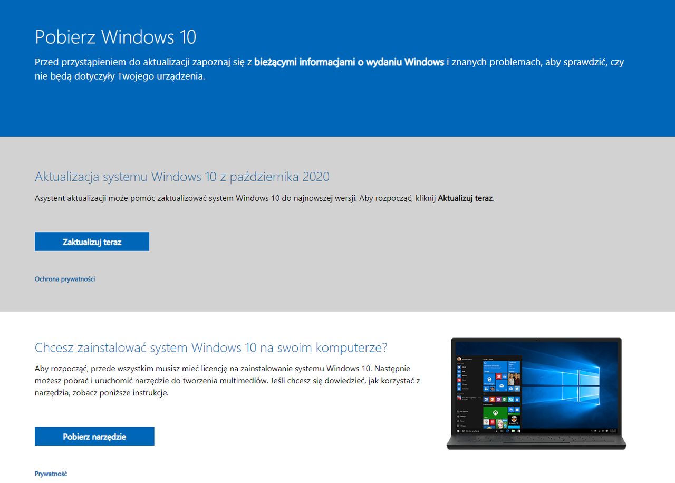Open bieżącymi informacjami o wydaniu Windows link

[x=349, y=62]
